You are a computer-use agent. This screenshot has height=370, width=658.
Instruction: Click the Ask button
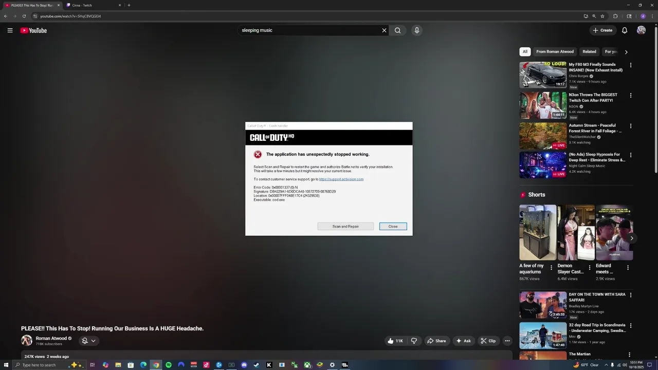click(463, 341)
